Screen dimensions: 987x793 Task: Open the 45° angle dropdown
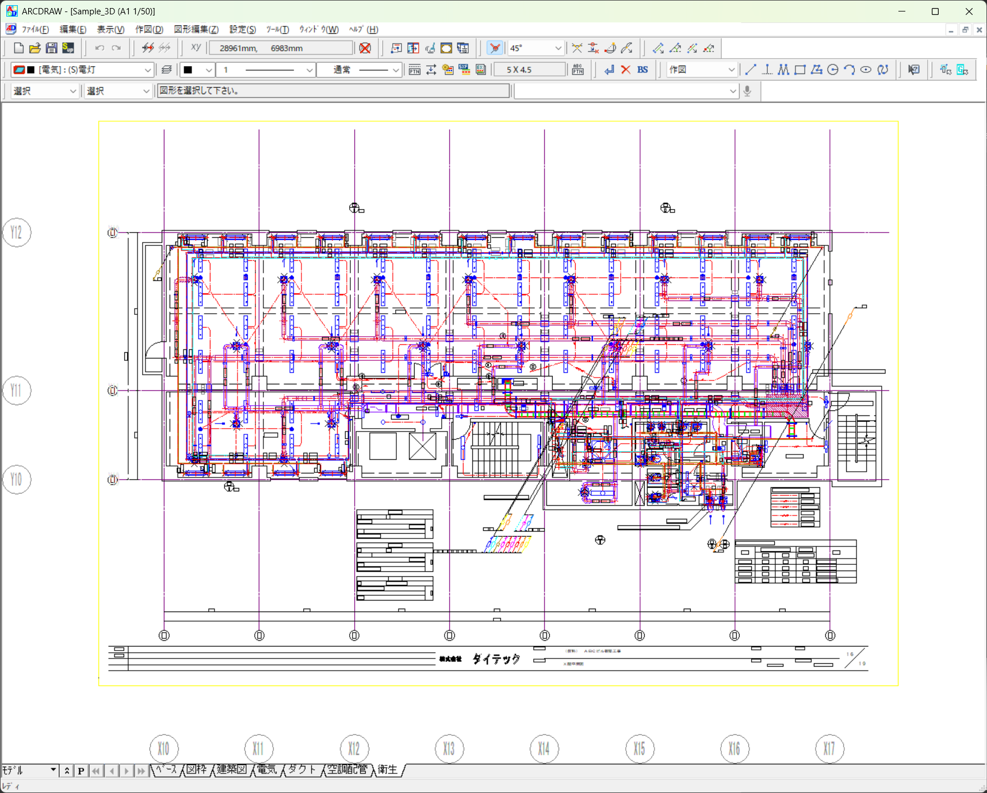coord(557,48)
